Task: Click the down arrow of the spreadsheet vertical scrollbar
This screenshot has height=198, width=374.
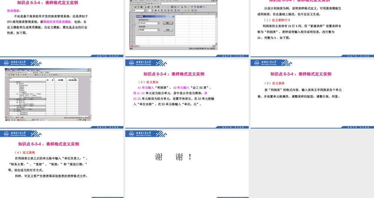Action: click(216, 44)
